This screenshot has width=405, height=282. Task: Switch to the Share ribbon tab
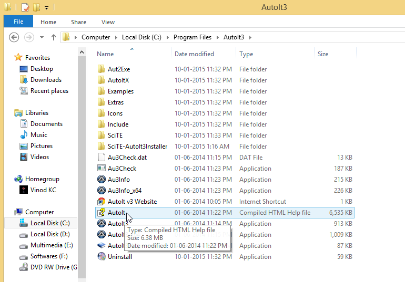[78, 22]
